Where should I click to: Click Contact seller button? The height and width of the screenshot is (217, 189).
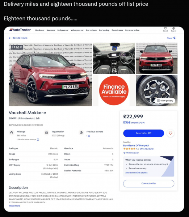pyautogui.click(x=148, y=183)
